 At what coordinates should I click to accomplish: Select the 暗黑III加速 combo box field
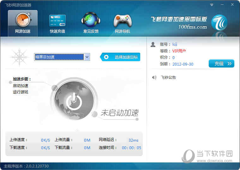(x=62, y=57)
